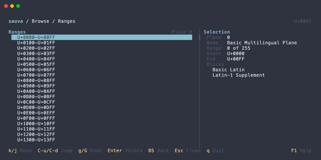Viewport: 321px width, 160px height.
Task: Select the U+0B00–U+0BFF range row
Action: coord(102,97)
